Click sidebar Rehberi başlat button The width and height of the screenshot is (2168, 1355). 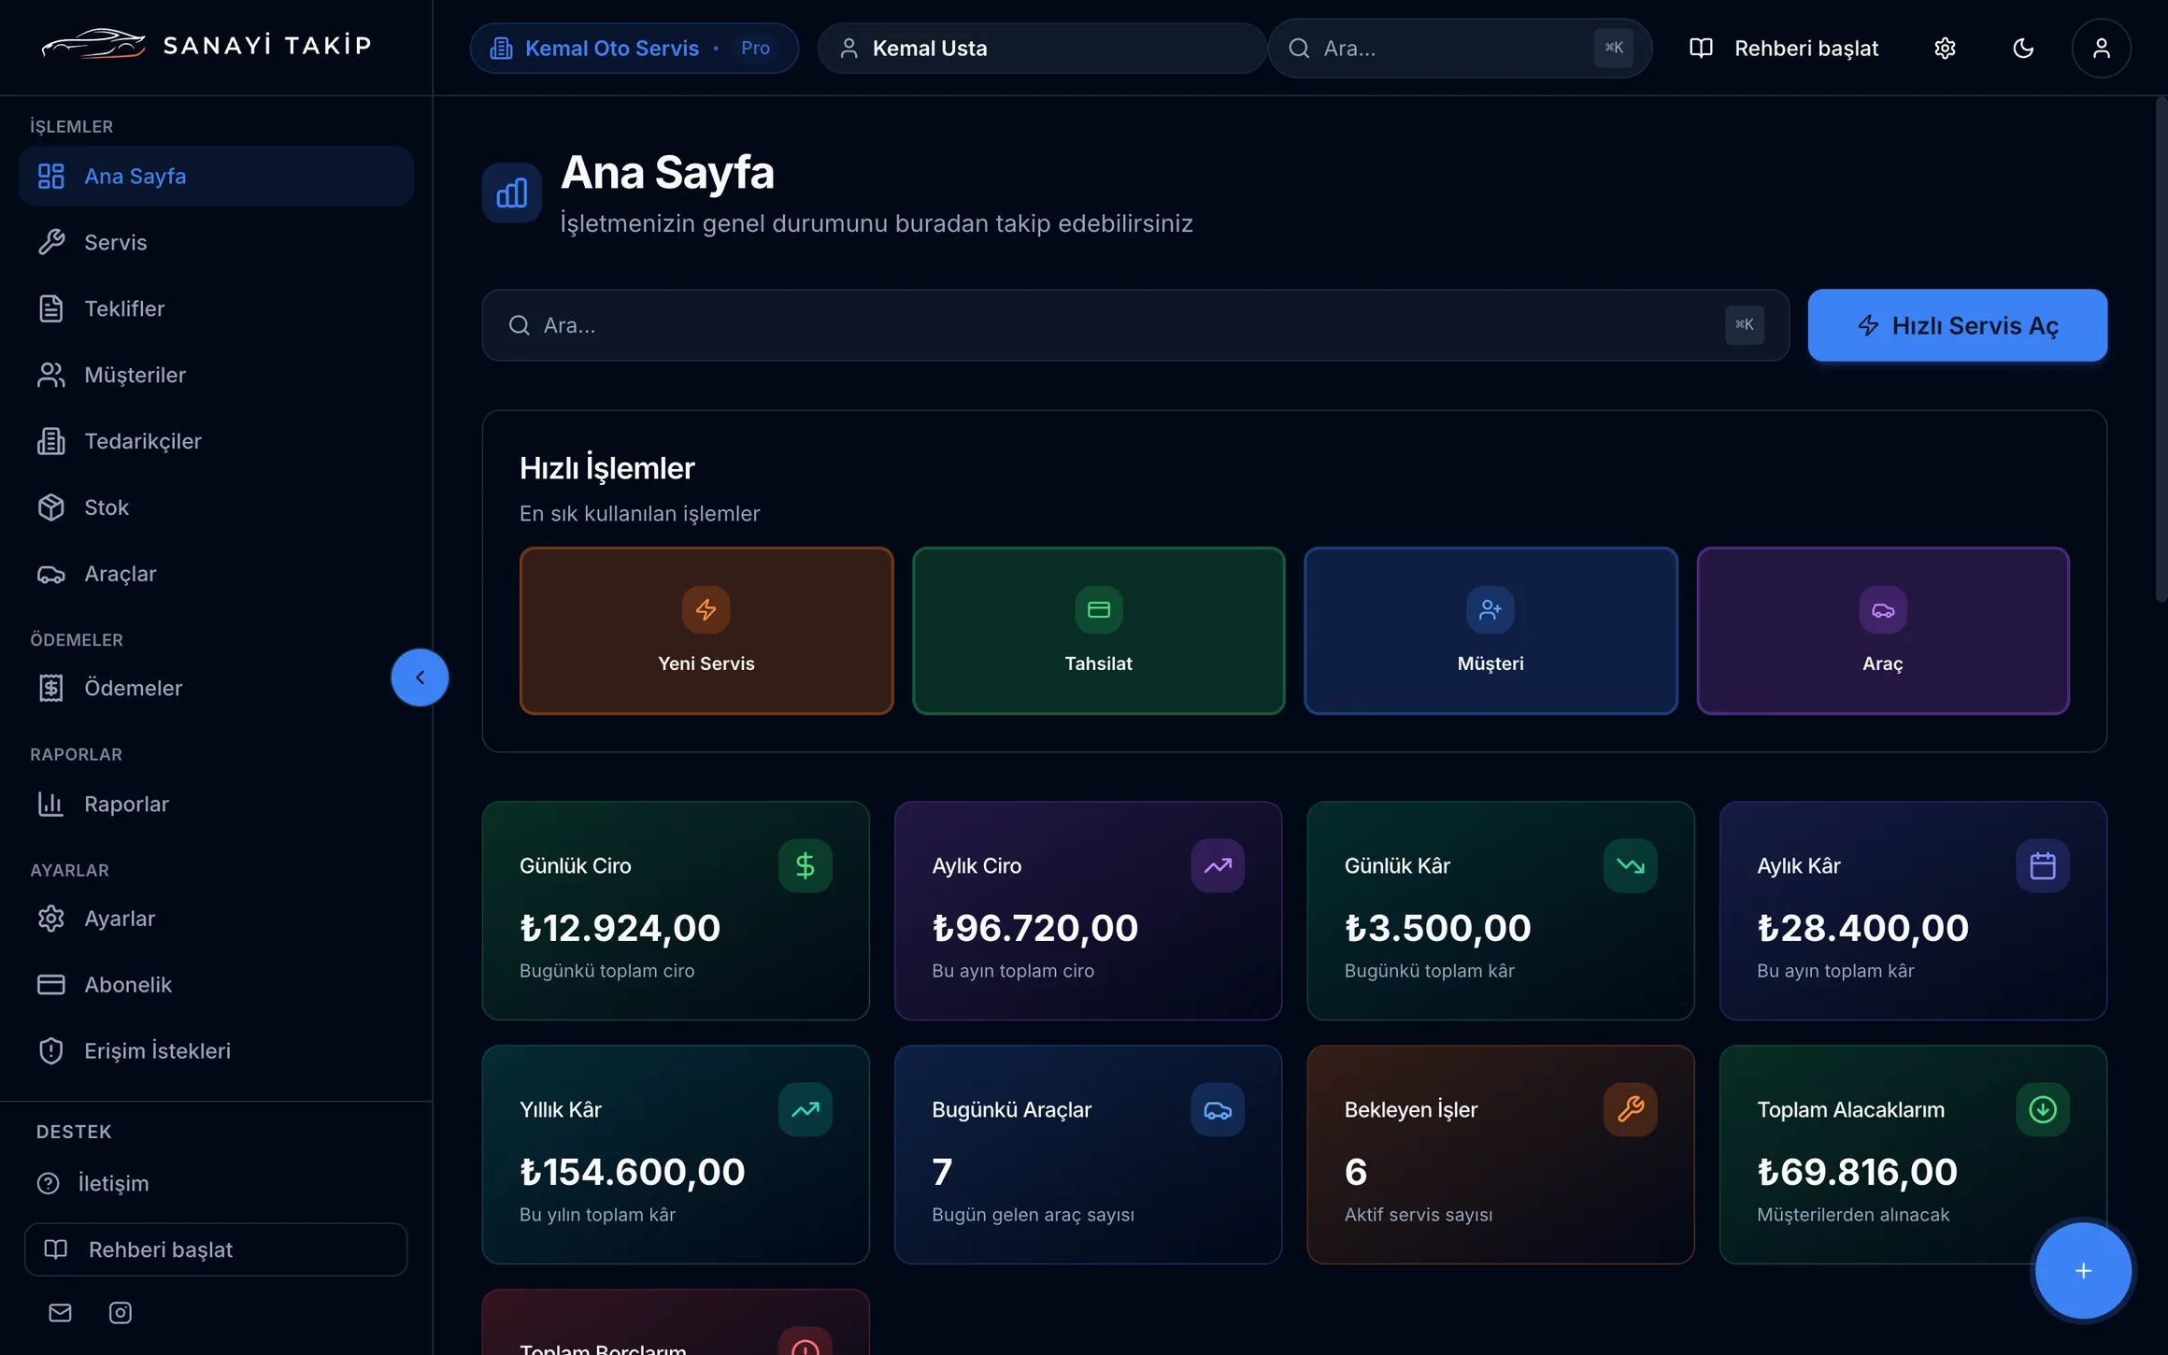coord(216,1248)
